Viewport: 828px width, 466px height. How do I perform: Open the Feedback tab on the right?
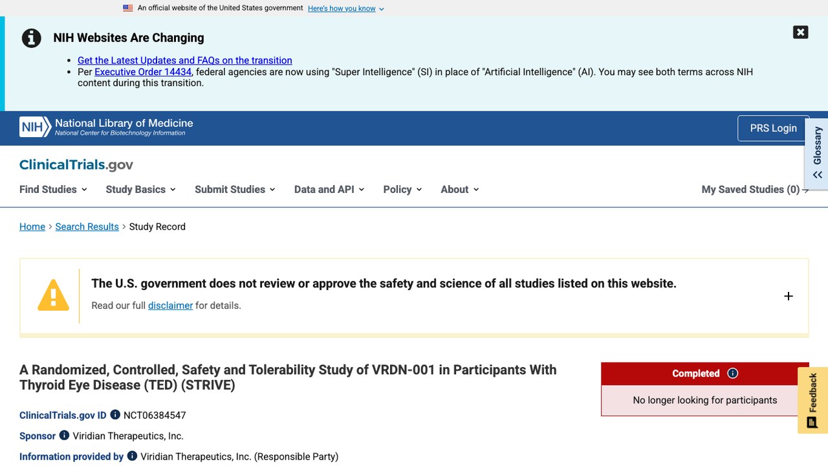(812, 400)
